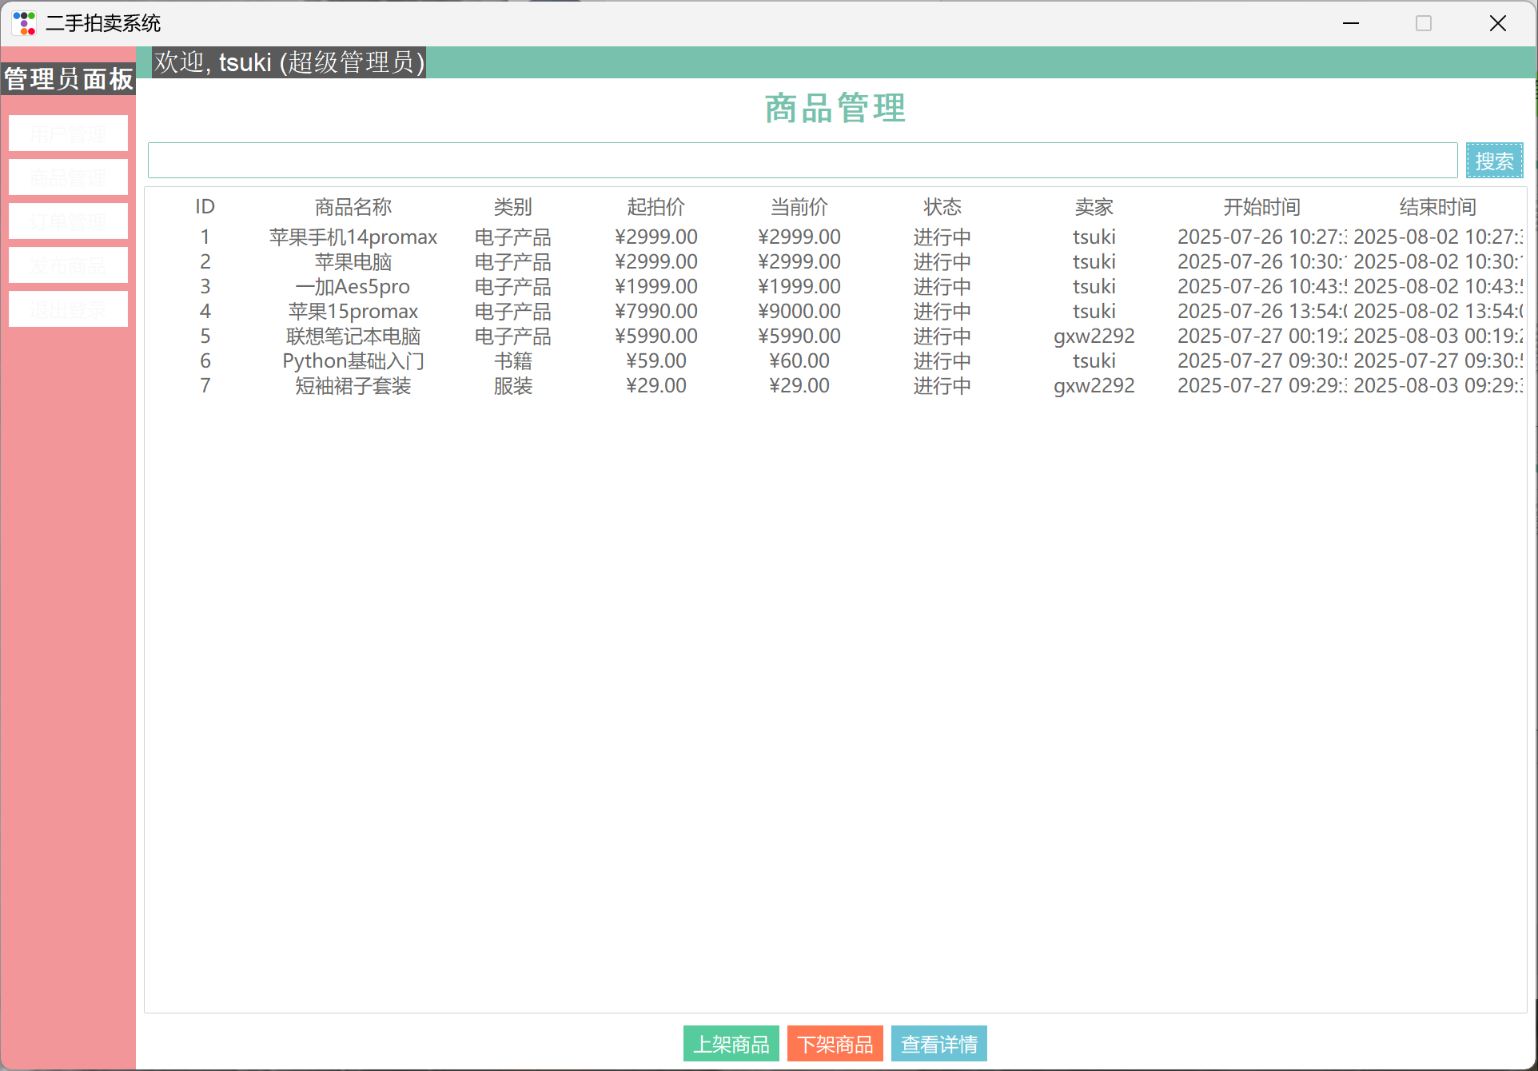Select the 一加Aes5pro product row
This screenshot has width=1538, height=1071.
[835, 287]
